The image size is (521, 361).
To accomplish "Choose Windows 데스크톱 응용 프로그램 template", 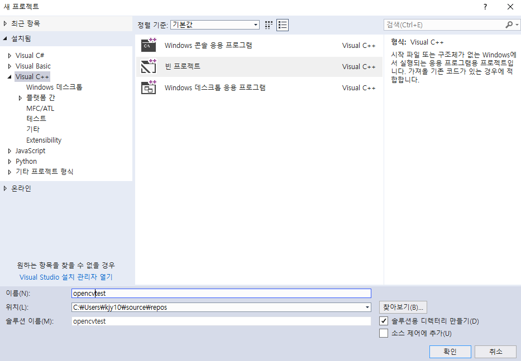I will 259,87.
